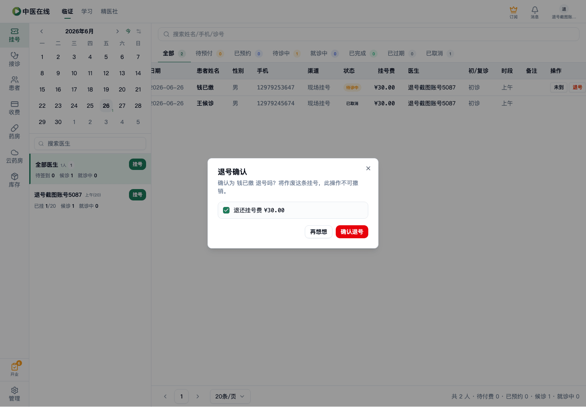Open the 退号截图账号 user avatar
This screenshot has width=586, height=407.
click(564, 12)
